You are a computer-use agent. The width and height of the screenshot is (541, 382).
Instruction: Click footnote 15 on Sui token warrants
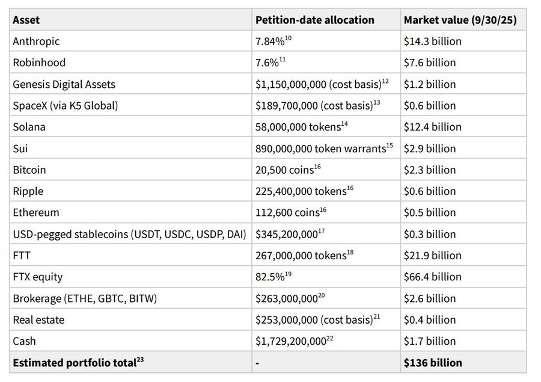(390, 146)
